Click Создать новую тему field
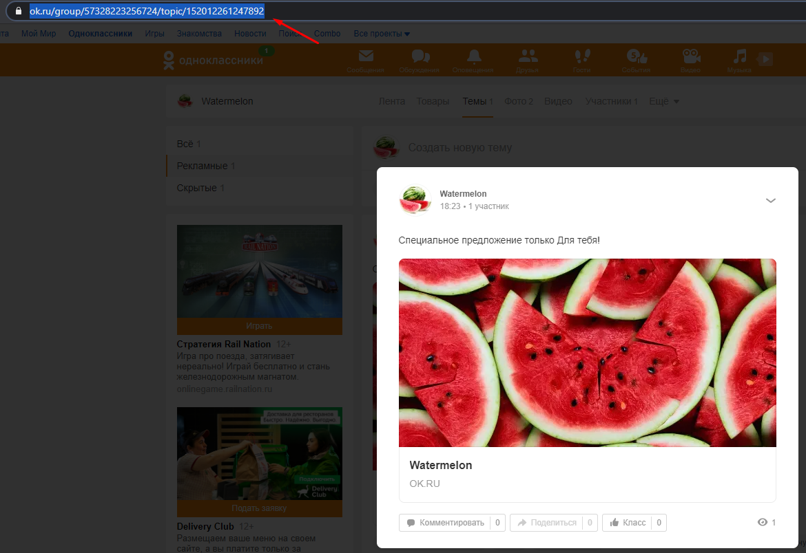Screen dimensions: 806x553 tap(460, 147)
